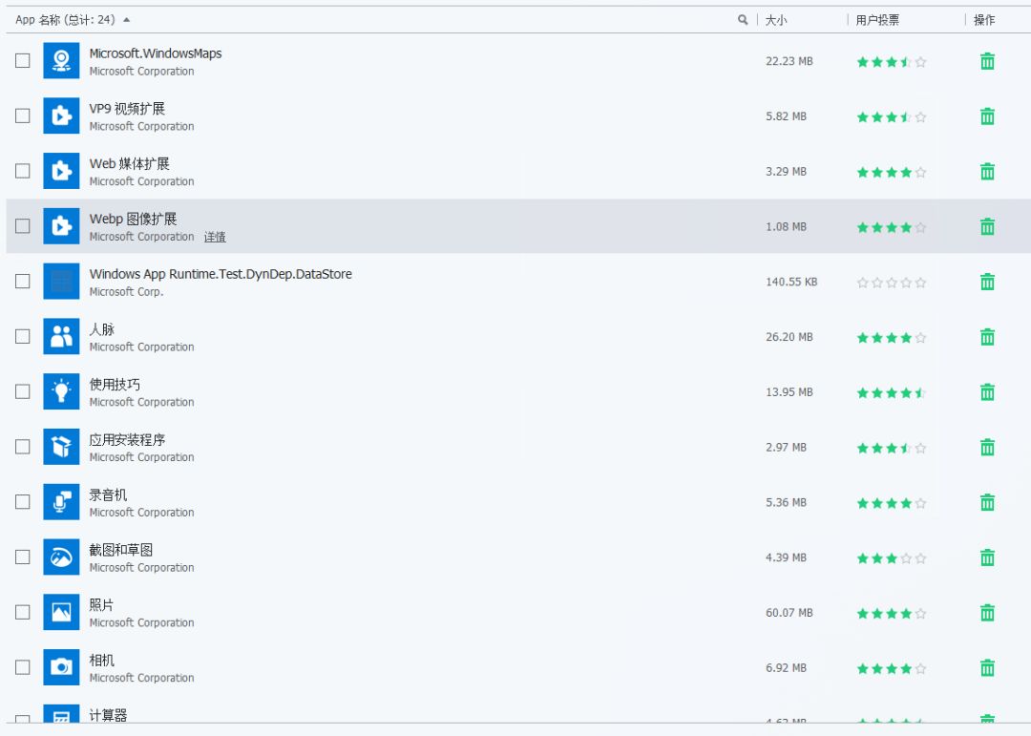1031x736 pixels.
Task: Click the Microsoft.WindowsMaps app icon
Action: [61, 60]
